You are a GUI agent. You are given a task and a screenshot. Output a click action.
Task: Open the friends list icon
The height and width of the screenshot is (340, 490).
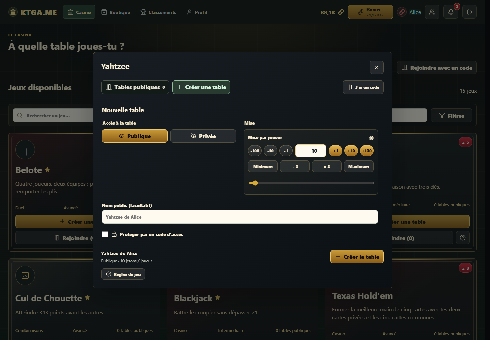pos(432,12)
